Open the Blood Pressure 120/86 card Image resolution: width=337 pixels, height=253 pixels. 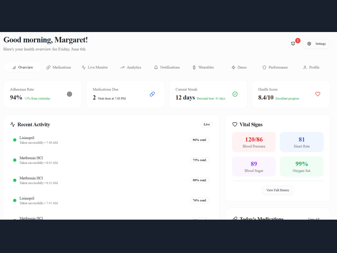pos(254,142)
